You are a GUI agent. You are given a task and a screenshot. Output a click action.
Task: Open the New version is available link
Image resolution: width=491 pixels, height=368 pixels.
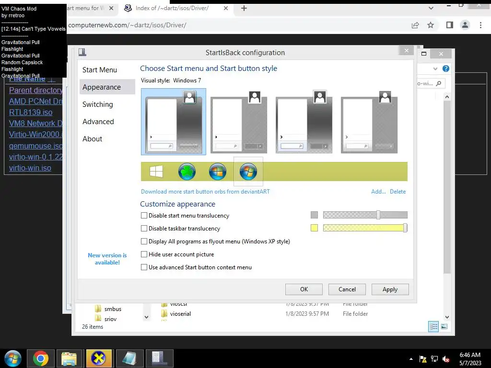pos(107,259)
